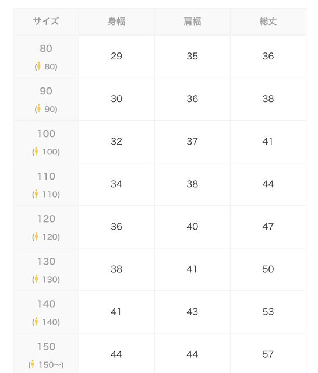
Task: Select the 身幅 value 29 cell
Action: click(116, 57)
